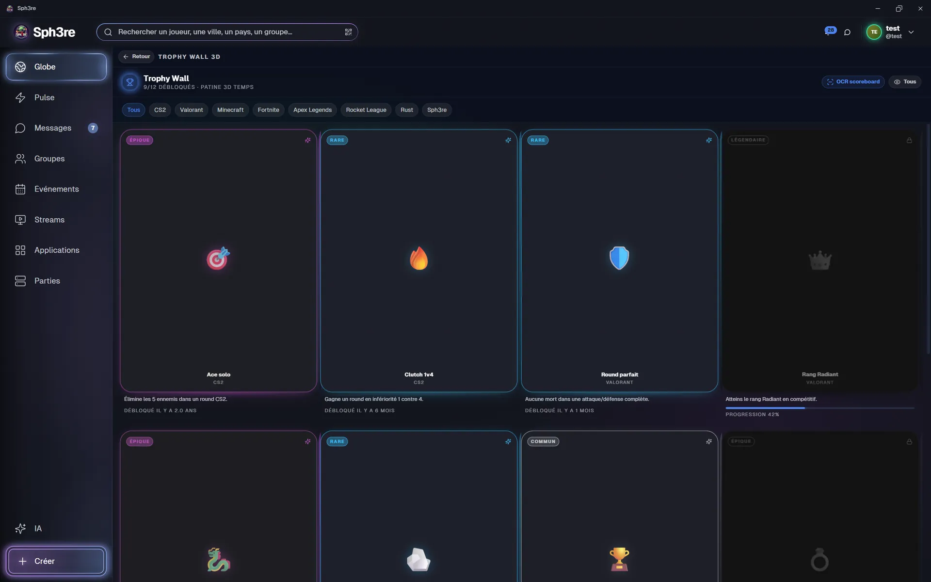Open OCR scoreboard
931x582 pixels.
(x=853, y=82)
